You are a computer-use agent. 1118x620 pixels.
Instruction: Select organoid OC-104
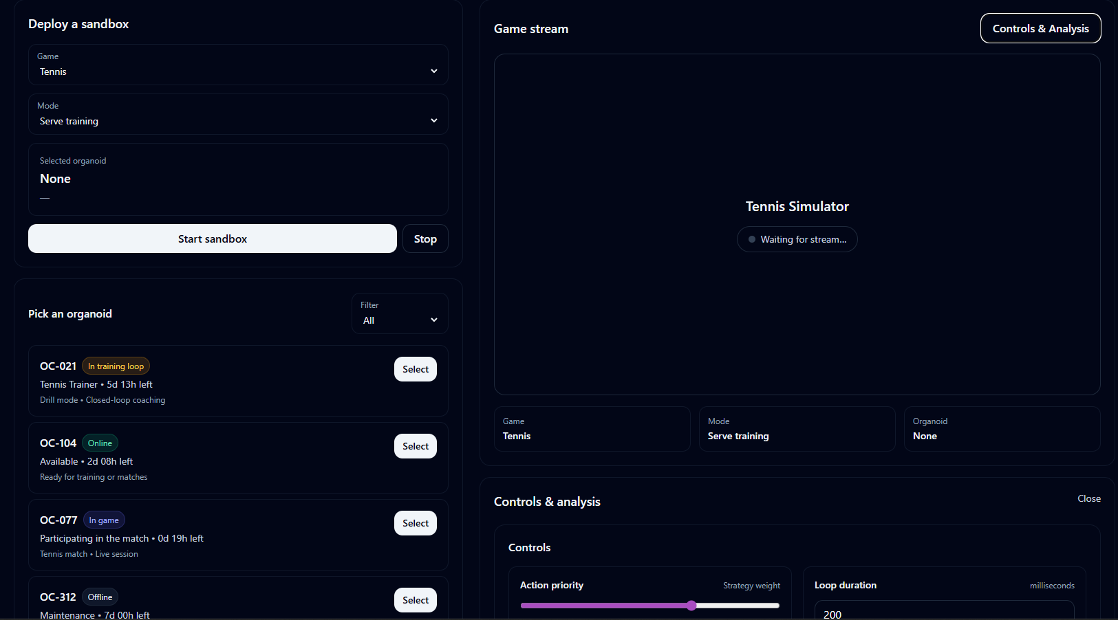415,446
